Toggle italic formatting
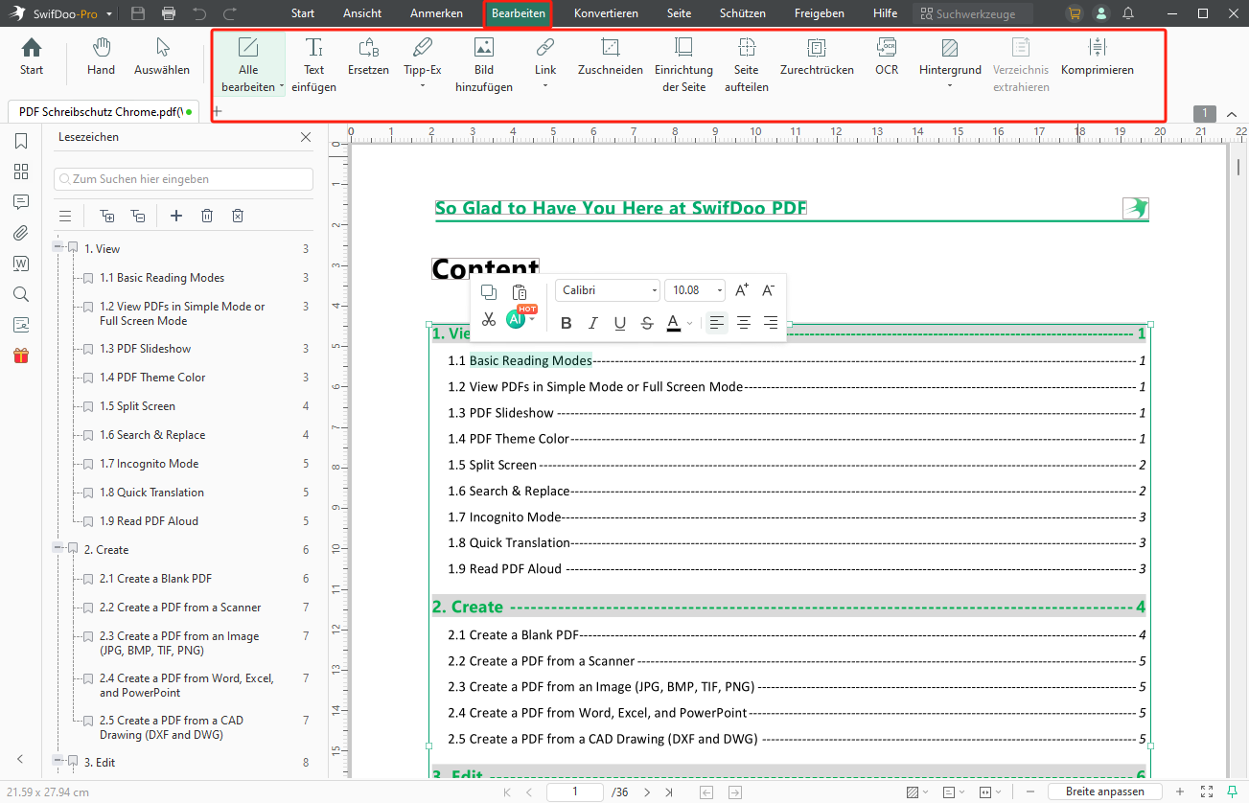The height and width of the screenshot is (803, 1249). [x=593, y=323]
